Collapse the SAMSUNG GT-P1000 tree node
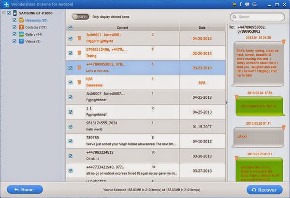Viewport: 290px width, 198px height. tap(4, 13)
